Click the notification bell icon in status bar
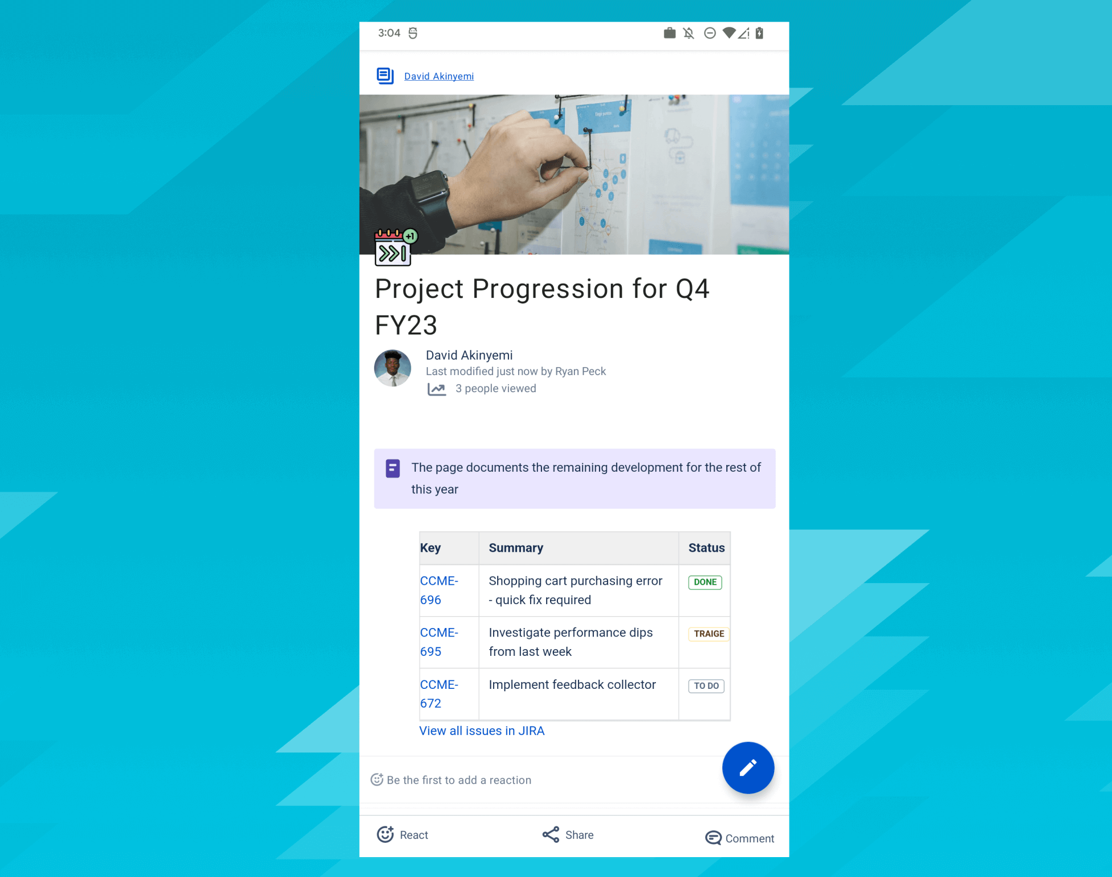Viewport: 1112px width, 877px height. pos(689,34)
